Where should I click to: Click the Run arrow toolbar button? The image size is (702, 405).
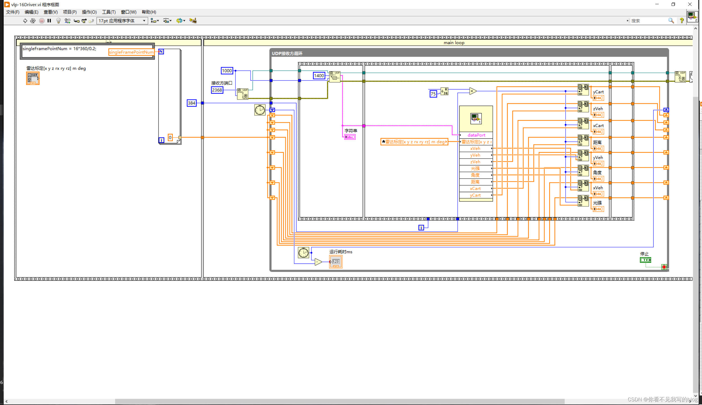pyautogui.click(x=25, y=21)
